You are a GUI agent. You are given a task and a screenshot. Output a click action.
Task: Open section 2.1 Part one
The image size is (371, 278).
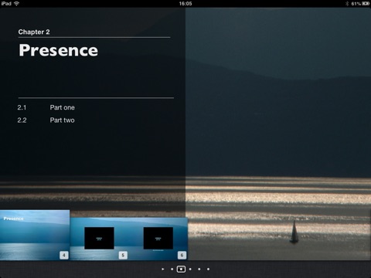pos(46,107)
